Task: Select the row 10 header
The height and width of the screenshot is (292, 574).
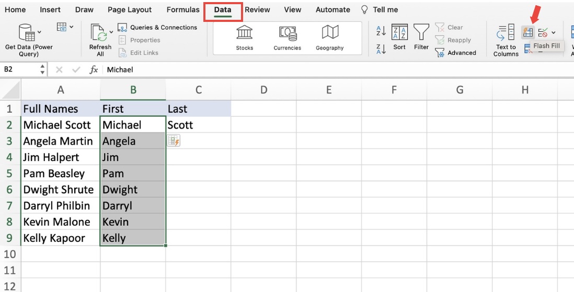Action: pos(10,254)
